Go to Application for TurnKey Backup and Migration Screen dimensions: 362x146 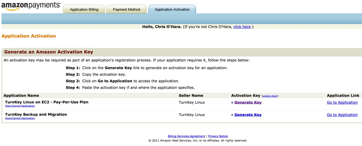(x=342, y=115)
